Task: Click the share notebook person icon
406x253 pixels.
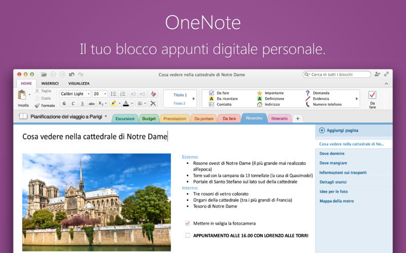Action: (377, 74)
